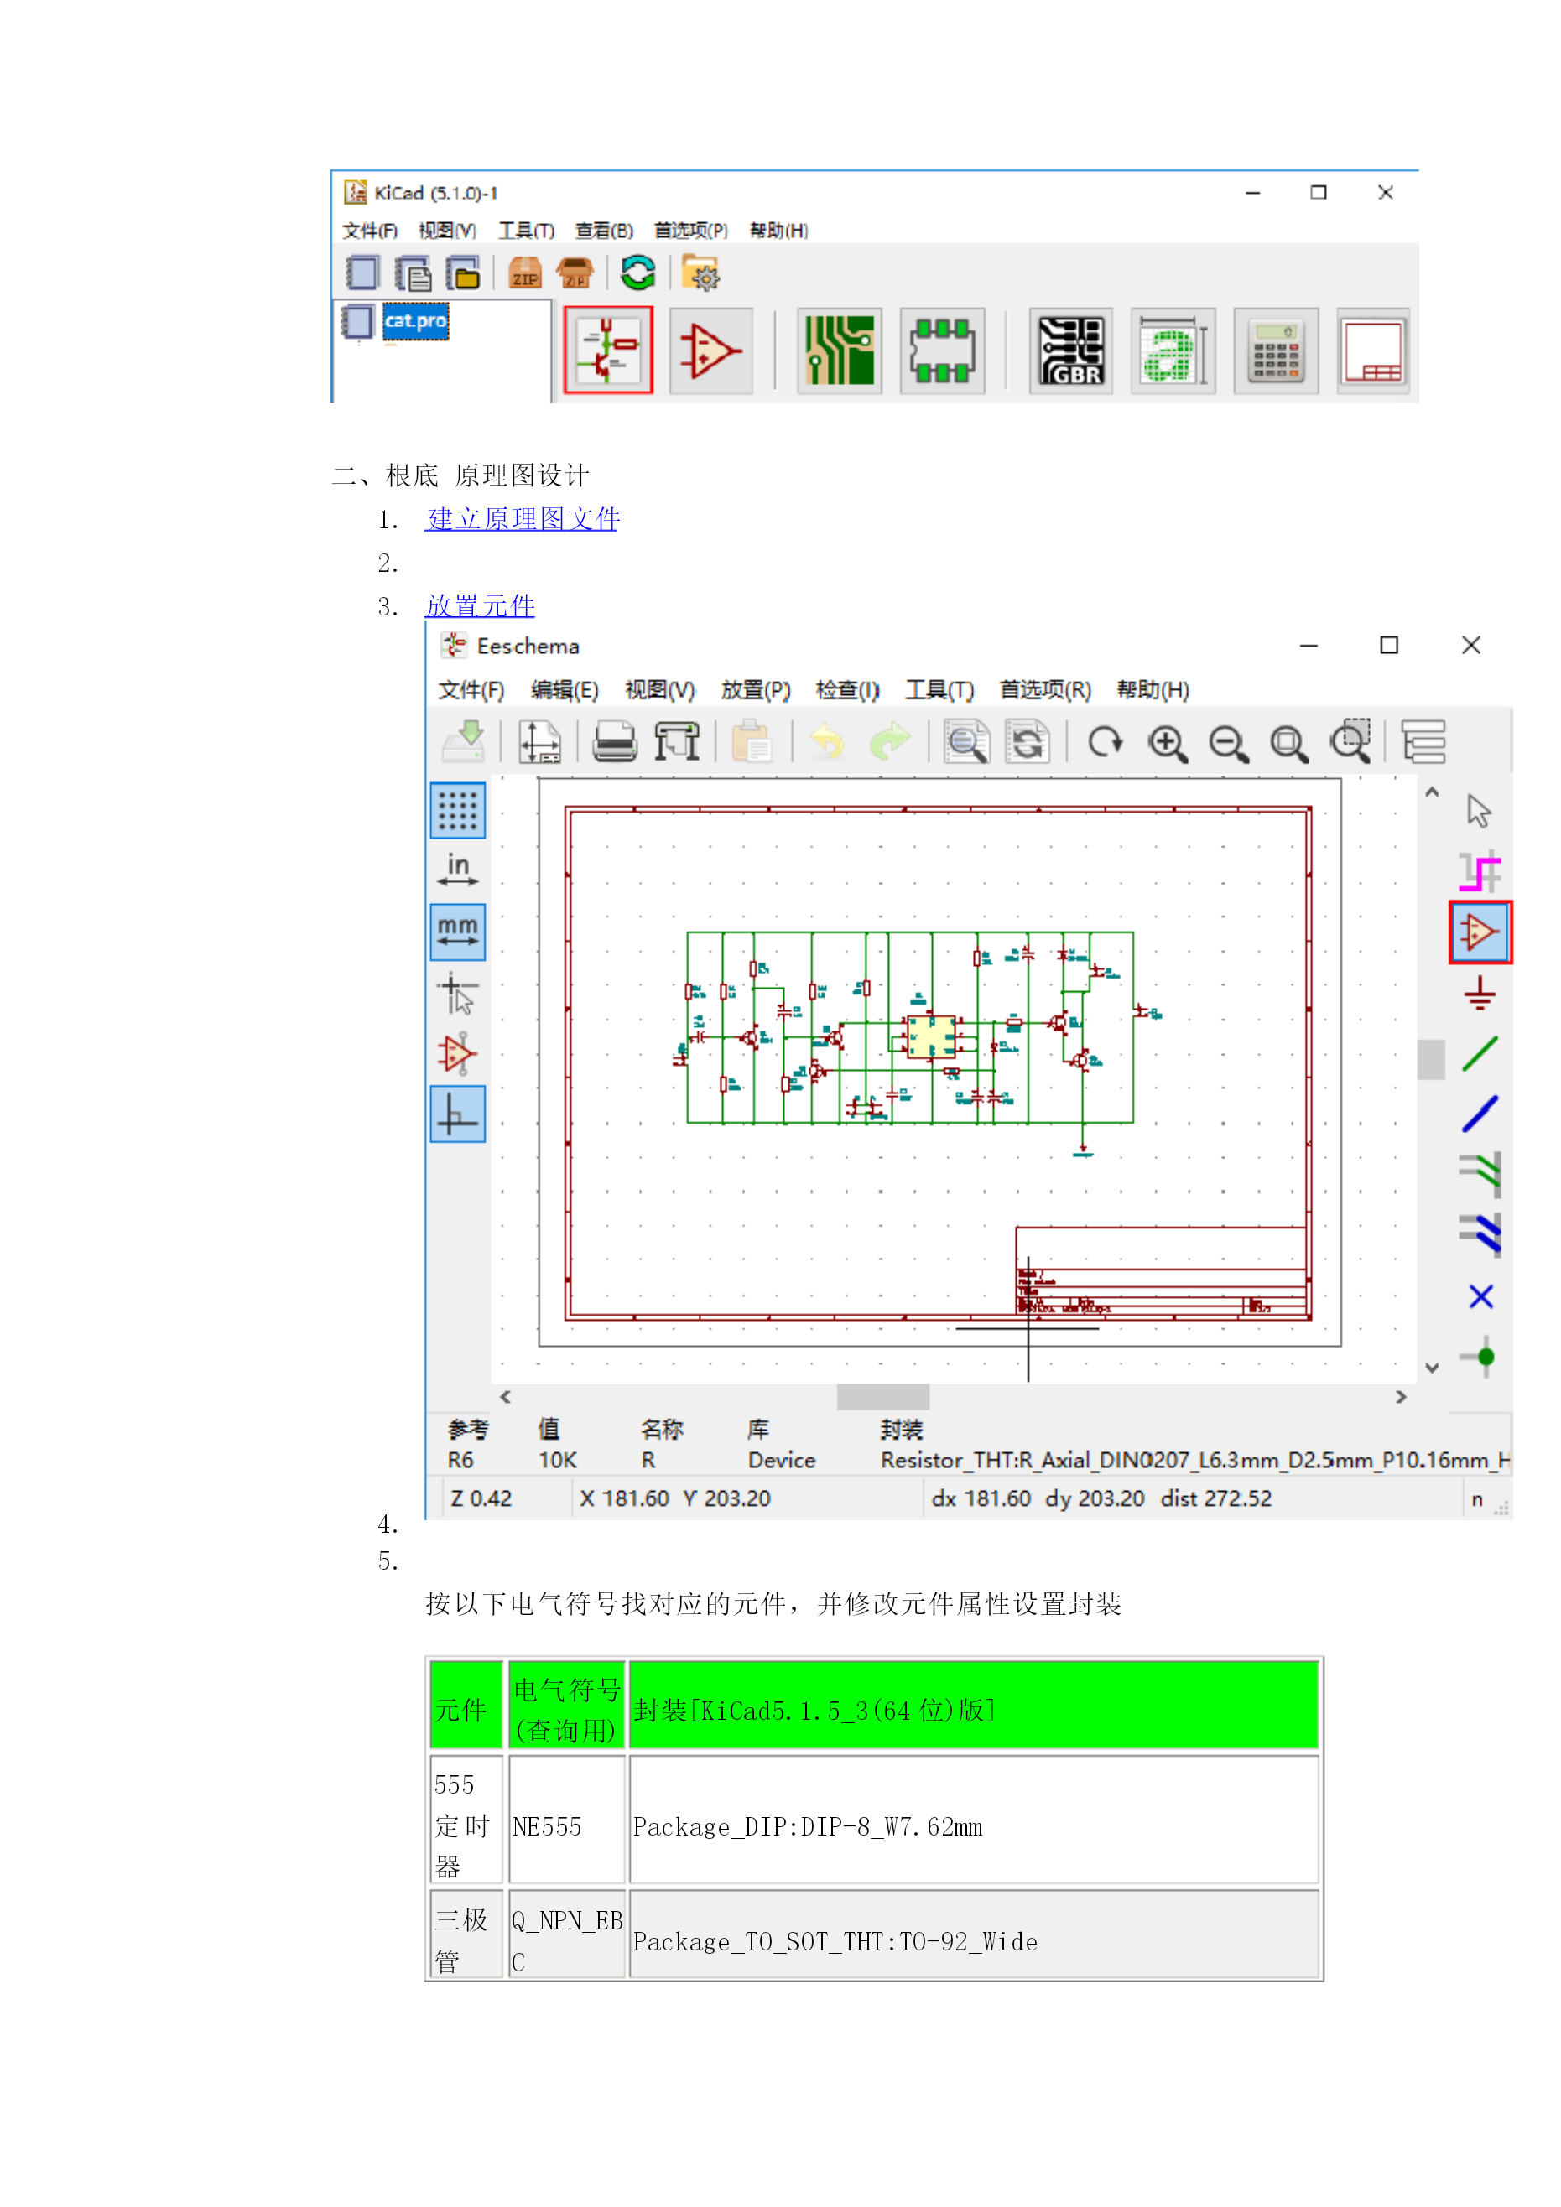Open existing project in KiCad toolbar

pos(463,273)
